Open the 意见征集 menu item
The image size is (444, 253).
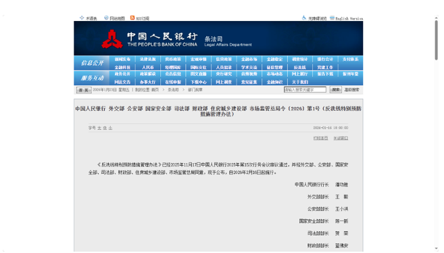click(249, 82)
